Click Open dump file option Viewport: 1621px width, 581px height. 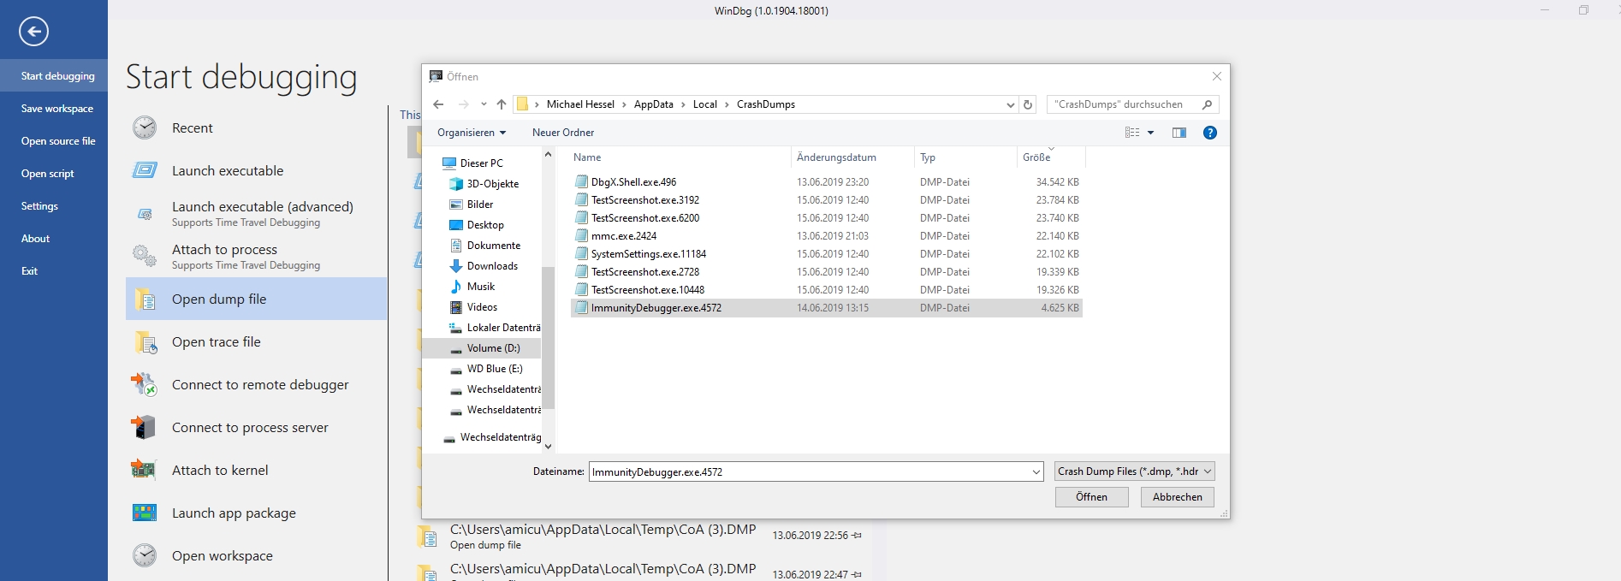click(256, 299)
